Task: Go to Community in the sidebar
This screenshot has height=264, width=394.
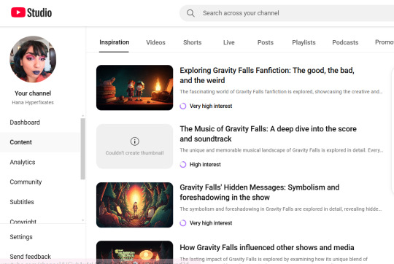Action: [x=26, y=182]
